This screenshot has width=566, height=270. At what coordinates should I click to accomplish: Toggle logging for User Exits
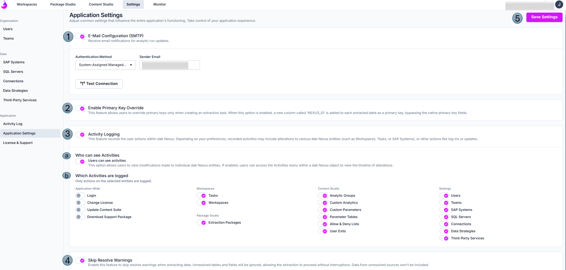pos(323,231)
